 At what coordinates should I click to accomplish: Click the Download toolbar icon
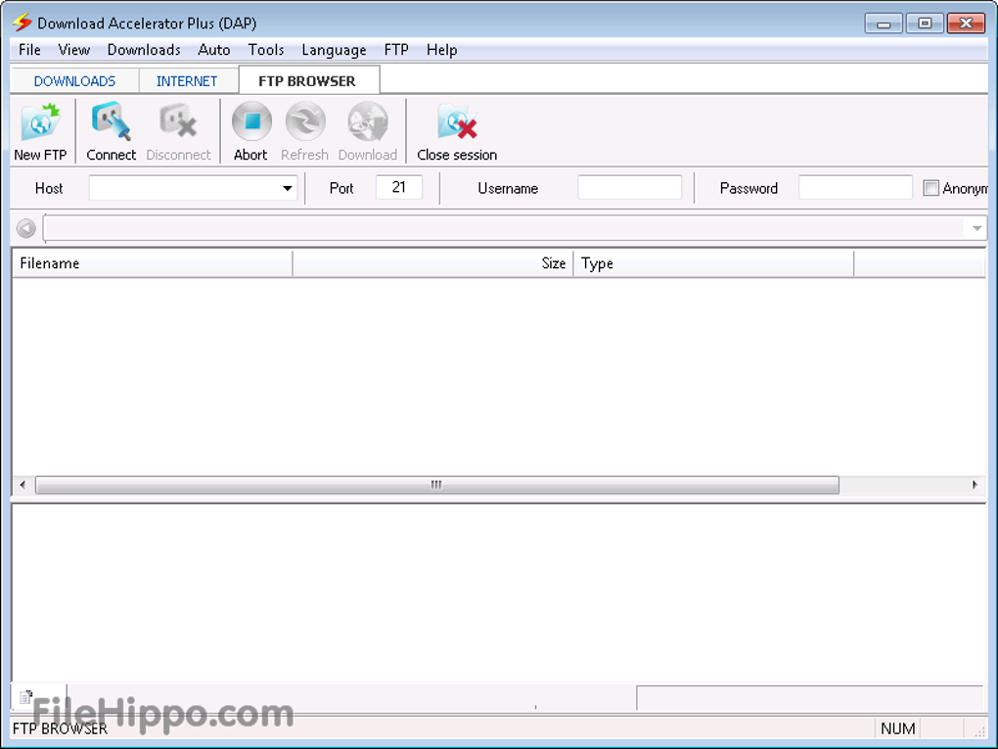click(x=367, y=123)
